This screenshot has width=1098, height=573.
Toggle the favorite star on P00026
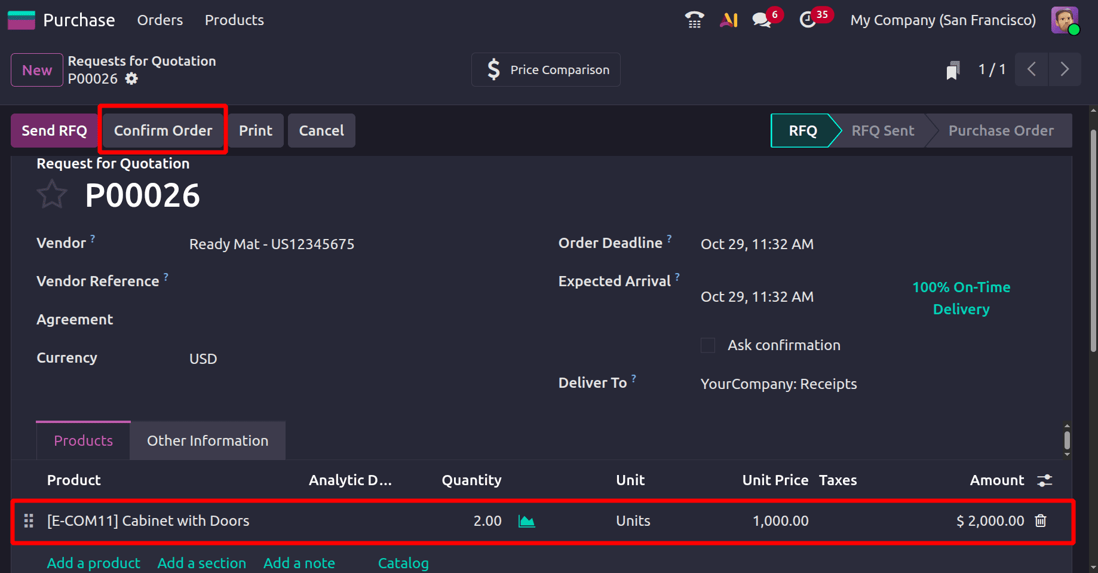52,194
